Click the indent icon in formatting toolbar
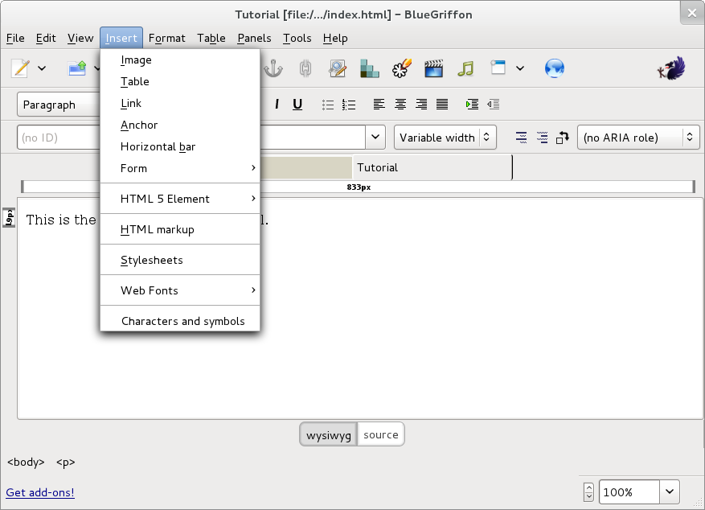The image size is (705, 510). [x=472, y=105]
